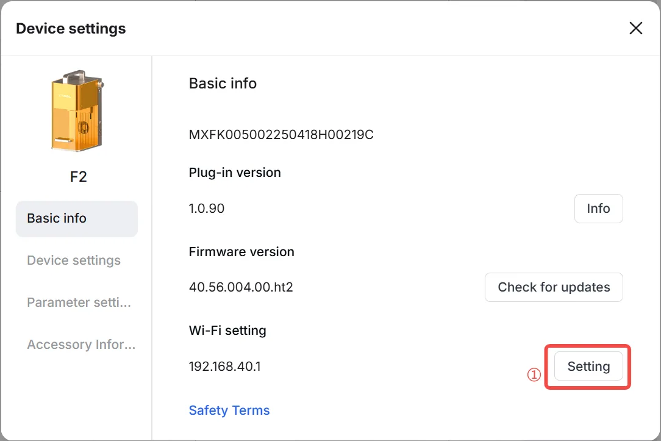Click the device serial number text
Image resolution: width=661 pixels, height=441 pixels.
click(x=281, y=135)
